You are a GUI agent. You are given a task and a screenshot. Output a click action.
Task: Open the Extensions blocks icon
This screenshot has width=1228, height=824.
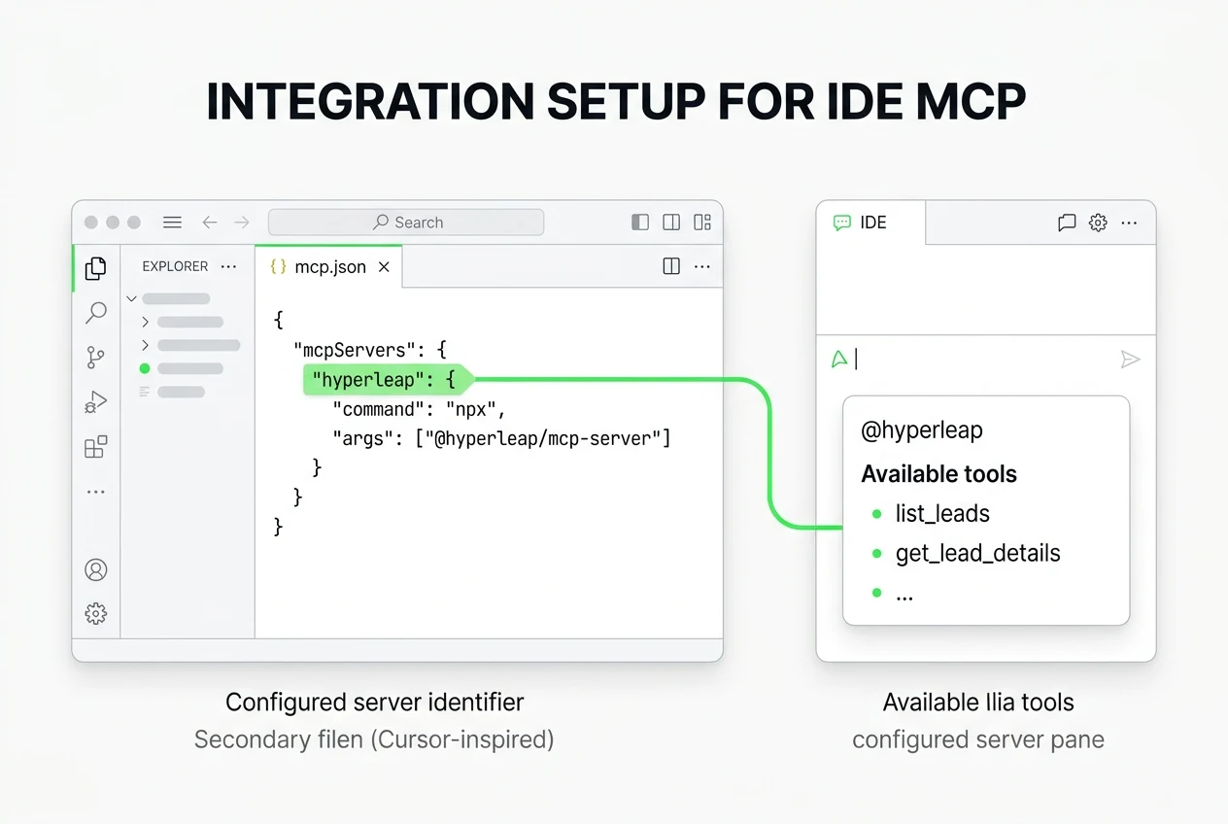click(x=95, y=447)
